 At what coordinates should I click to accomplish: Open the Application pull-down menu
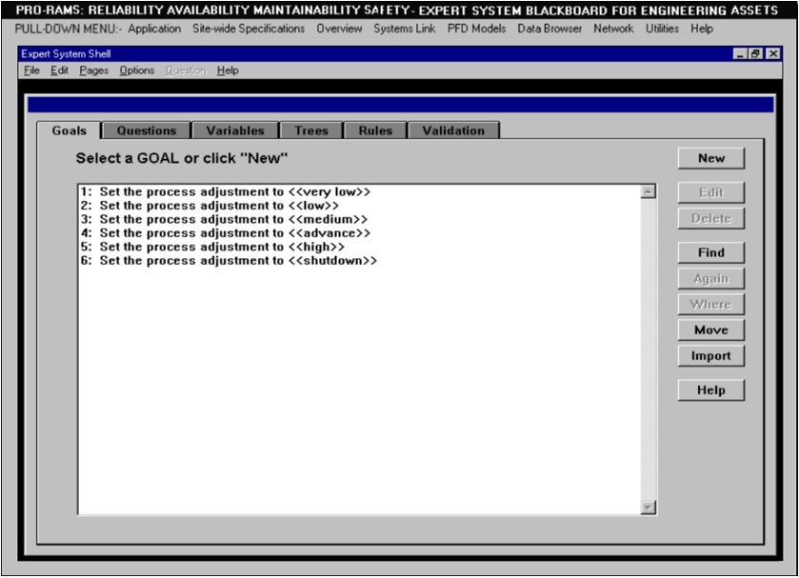tap(154, 29)
